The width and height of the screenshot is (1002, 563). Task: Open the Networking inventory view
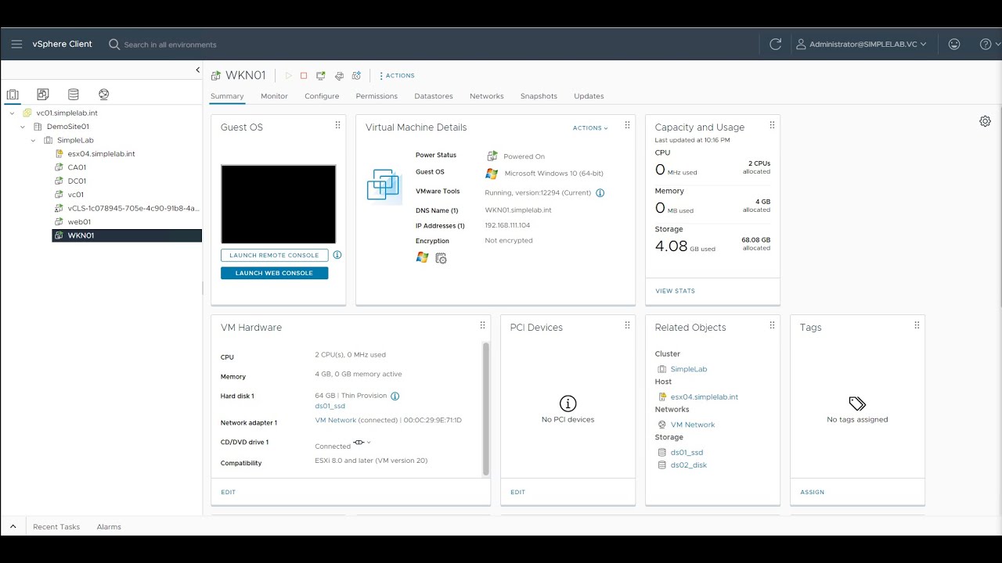point(104,95)
